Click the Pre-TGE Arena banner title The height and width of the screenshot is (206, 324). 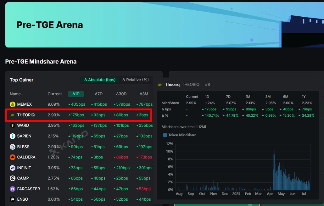pos(50,25)
